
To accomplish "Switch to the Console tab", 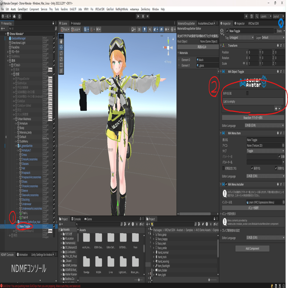I will [x=76, y=219].
